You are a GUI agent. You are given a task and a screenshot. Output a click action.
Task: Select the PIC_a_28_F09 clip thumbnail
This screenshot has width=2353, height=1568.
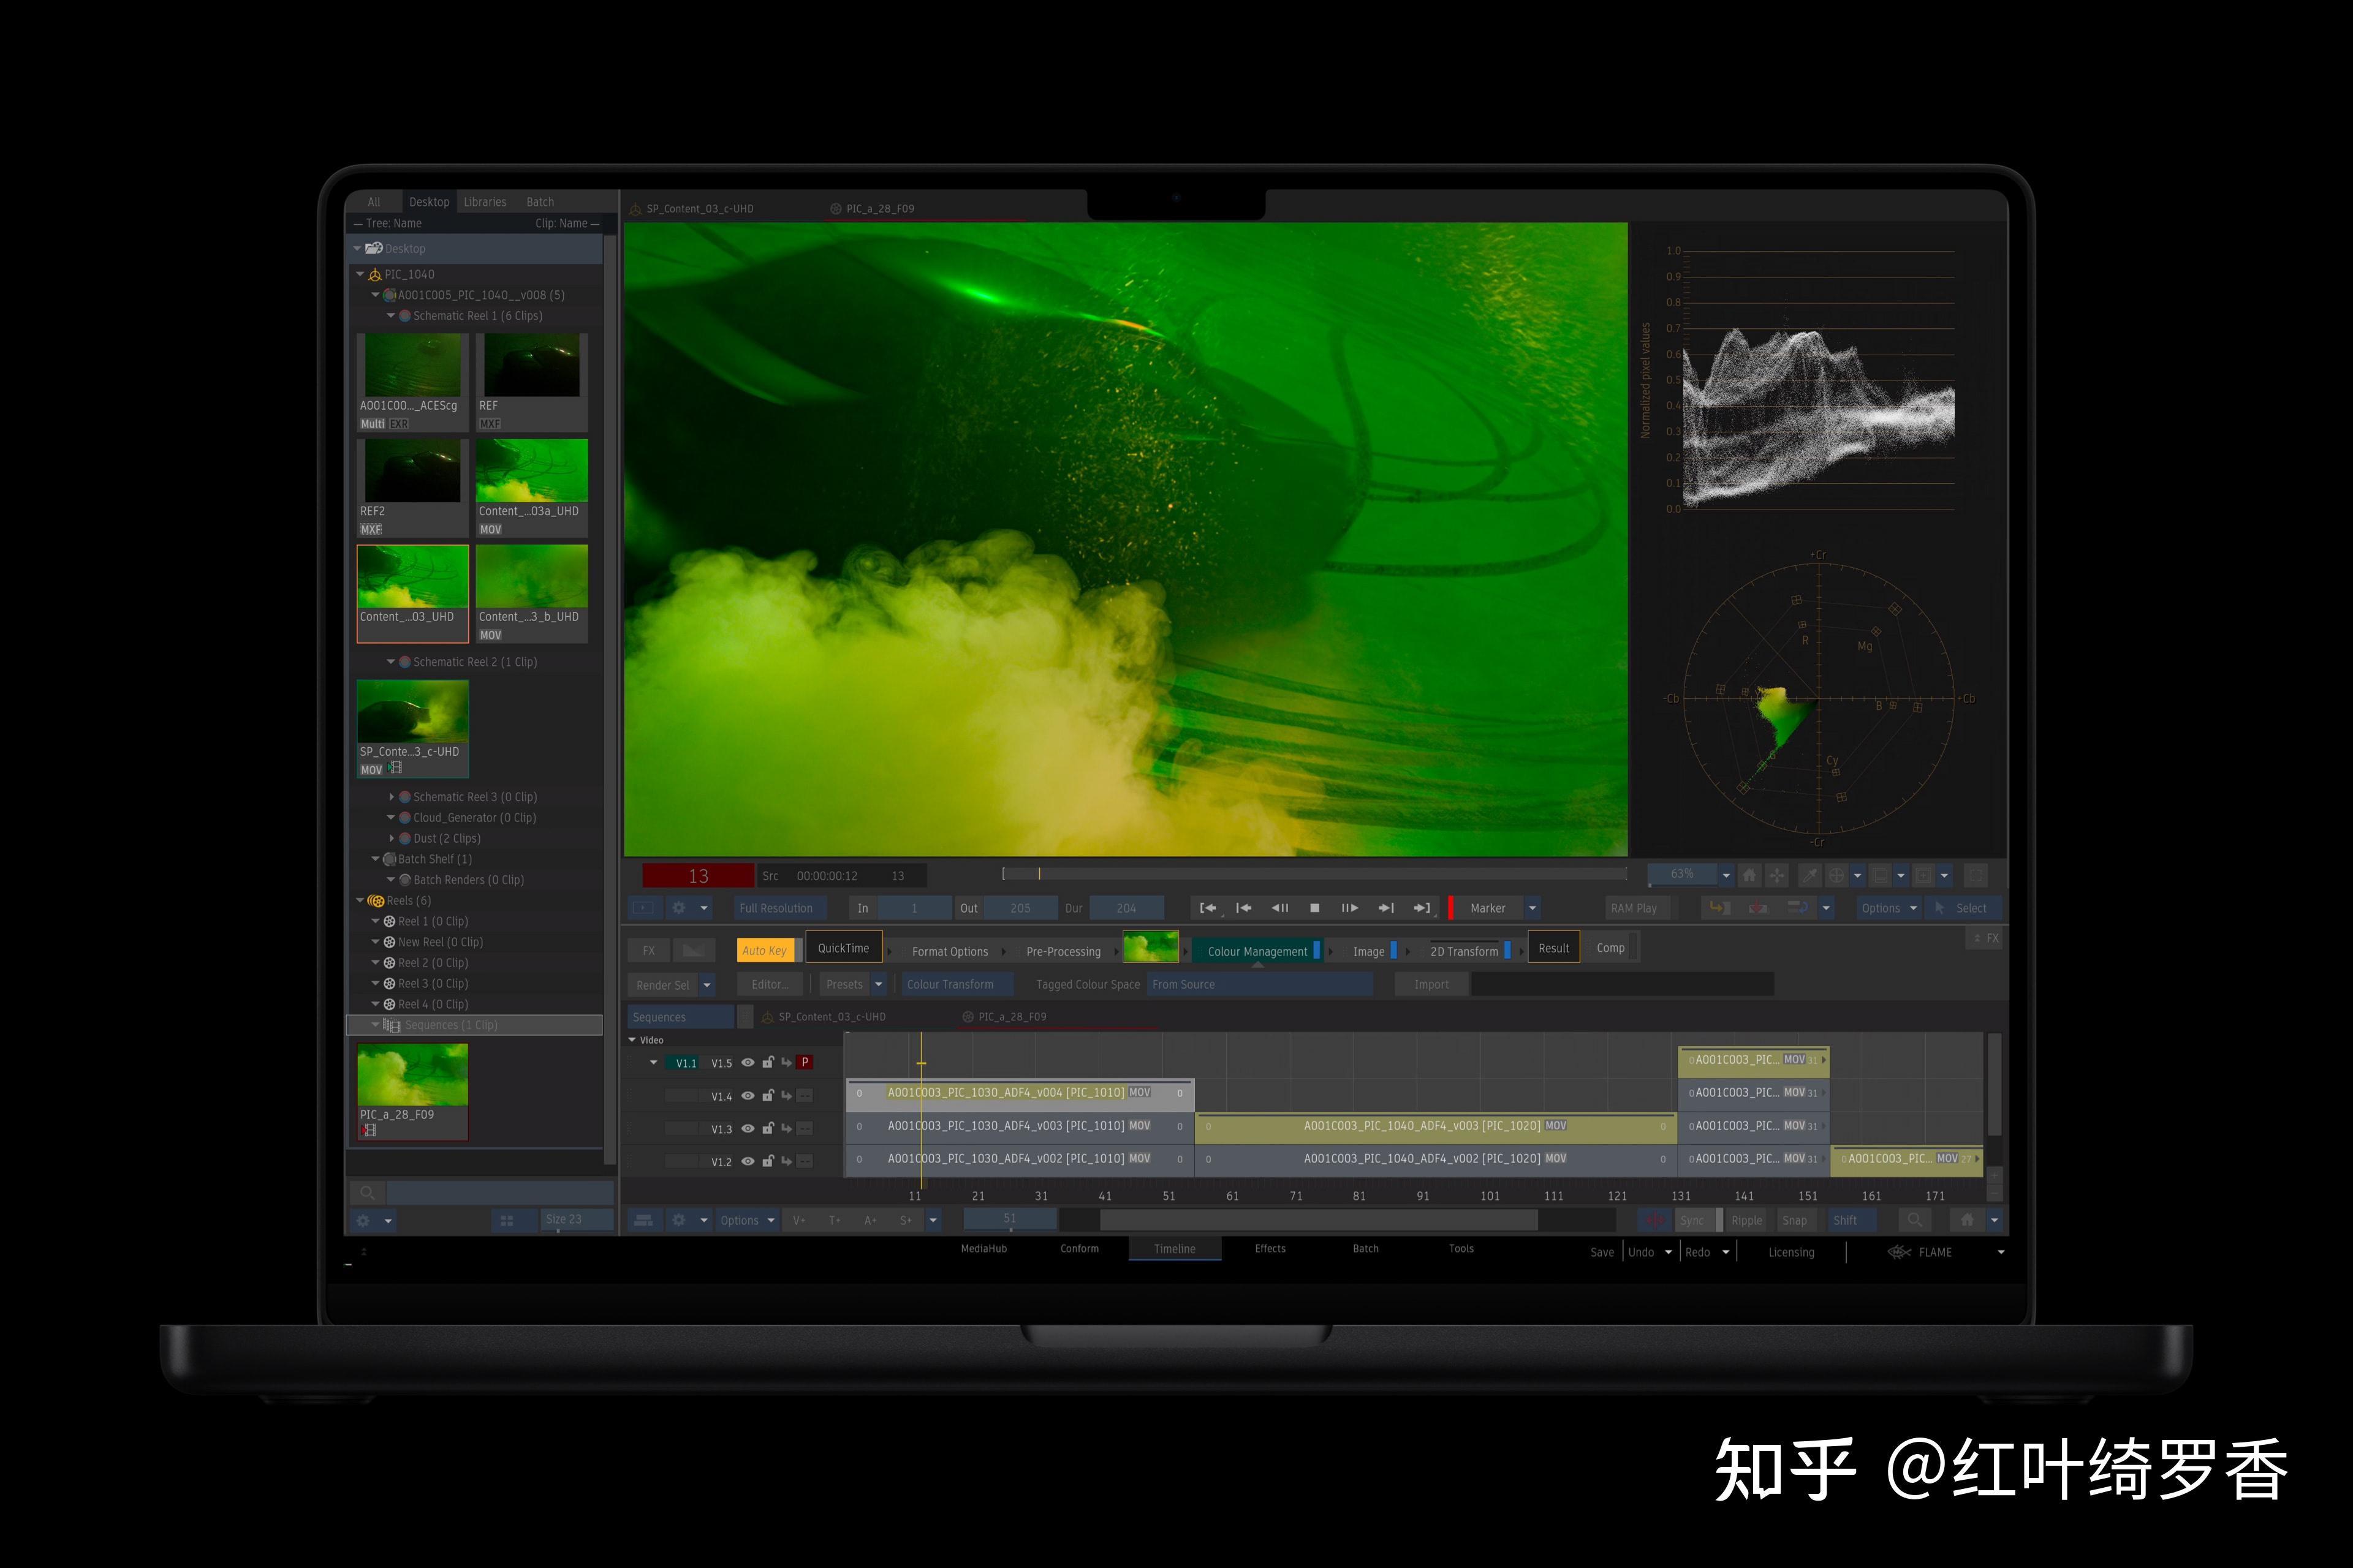pyautogui.click(x=412, y=1075)
